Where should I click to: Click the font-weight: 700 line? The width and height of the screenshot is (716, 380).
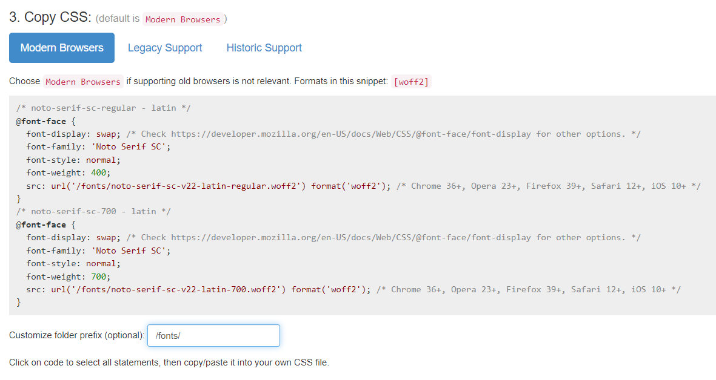pyautogui.click(x=69, y=276)
